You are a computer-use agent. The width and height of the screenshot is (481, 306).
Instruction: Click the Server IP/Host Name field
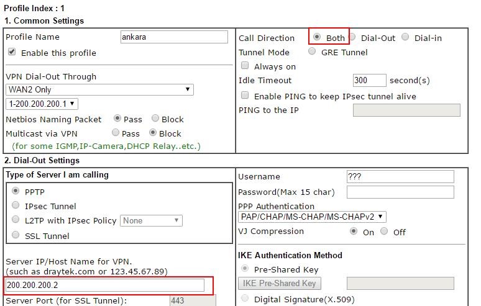point(104,285)
